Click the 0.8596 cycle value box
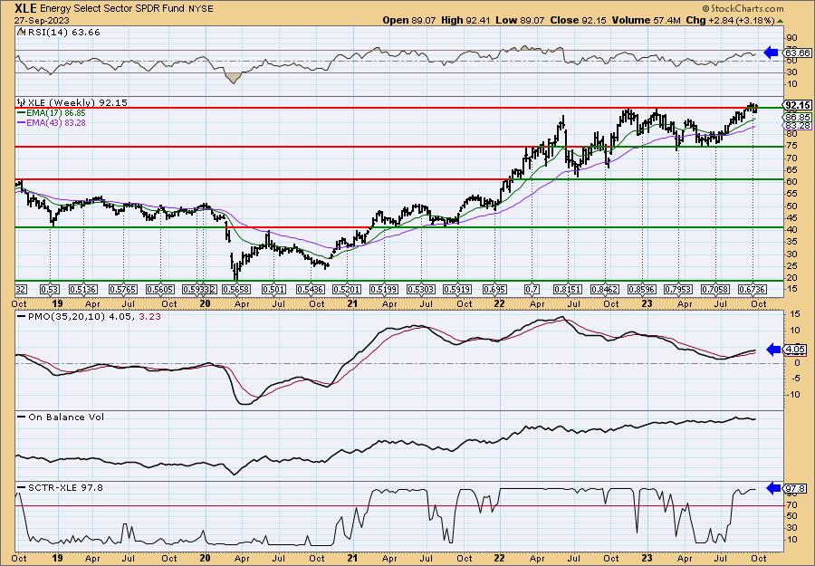The width and height of the screenshot is (815, 566). 642,289
